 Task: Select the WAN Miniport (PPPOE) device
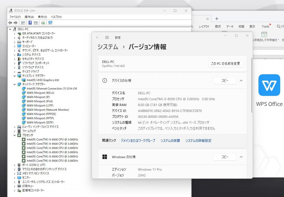pyautogui.click(x=41, y=114)
